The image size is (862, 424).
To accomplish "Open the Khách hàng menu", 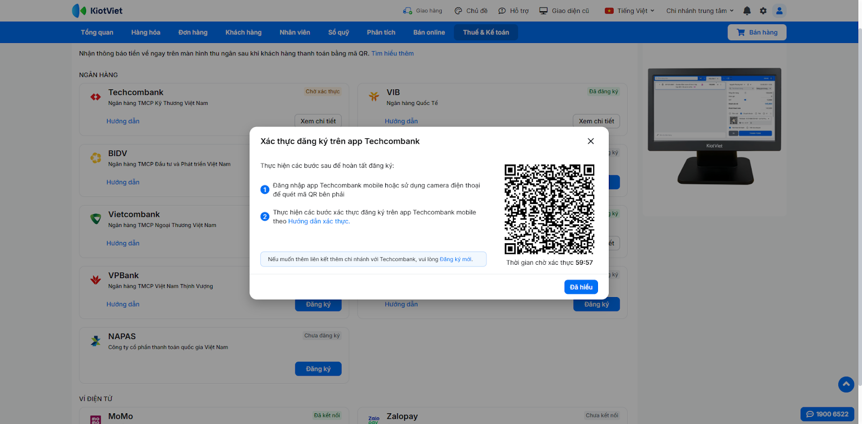I will coord(244,32).
